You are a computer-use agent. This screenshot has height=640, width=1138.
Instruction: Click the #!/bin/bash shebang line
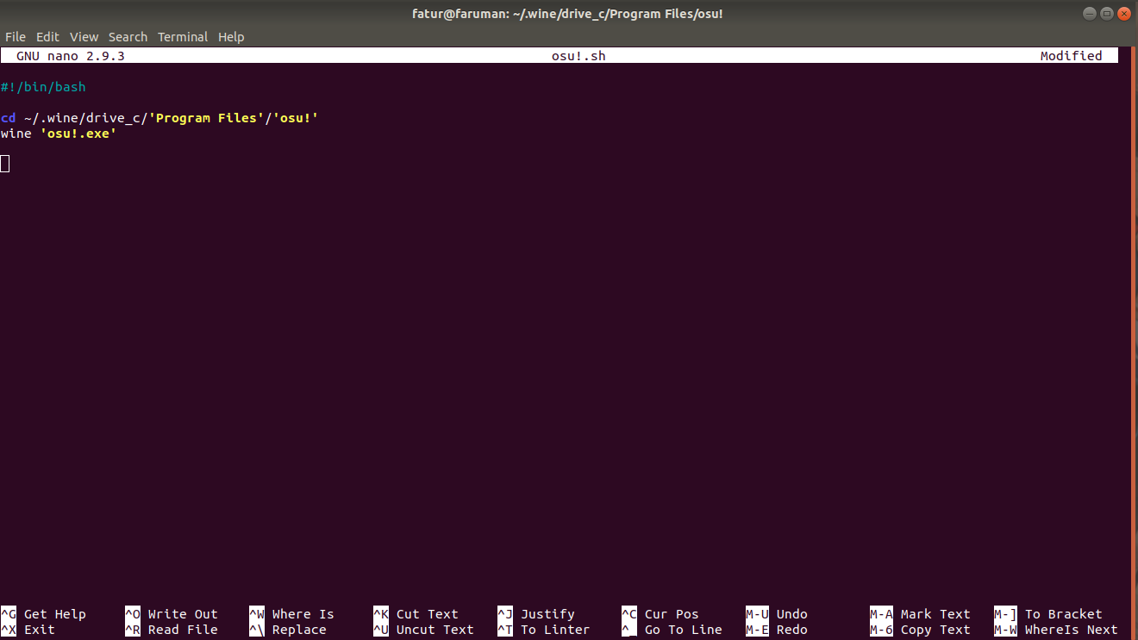pos(43,87)
